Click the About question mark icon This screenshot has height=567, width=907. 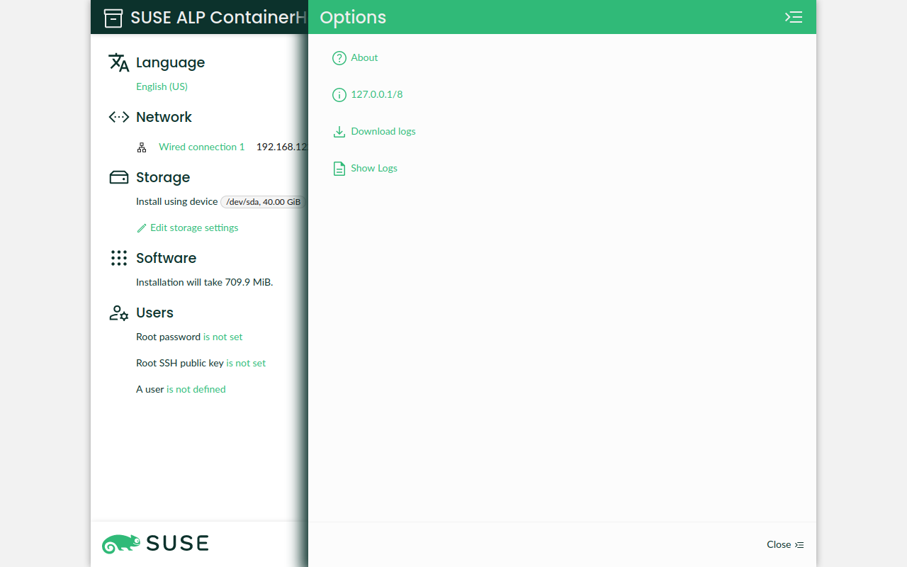[339, 58]
